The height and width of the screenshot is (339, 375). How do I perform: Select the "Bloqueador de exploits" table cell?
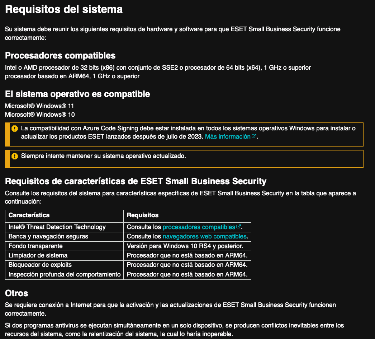click(40, 265)
